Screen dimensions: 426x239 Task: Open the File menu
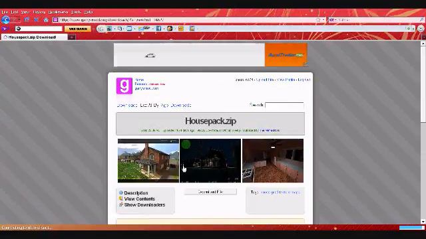pyautogui.click(x=5, y=12)
